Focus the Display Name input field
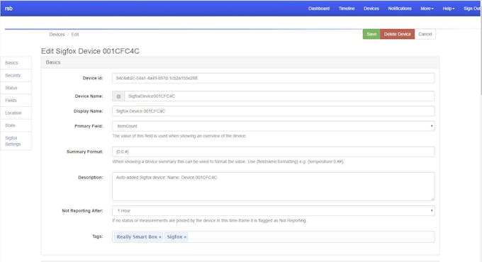The width and height of the screenshot is (482, 262). pyautogui.click(x=274, y=111)
